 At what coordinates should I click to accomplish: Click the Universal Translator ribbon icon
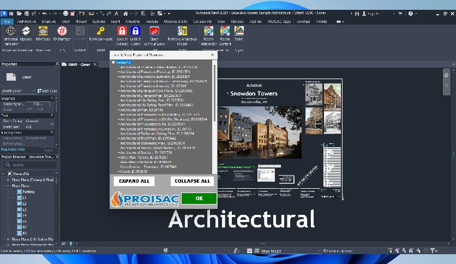[x=11, y=31]
